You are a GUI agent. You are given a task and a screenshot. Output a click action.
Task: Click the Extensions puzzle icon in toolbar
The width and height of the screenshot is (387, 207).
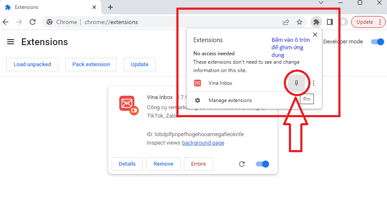[316, 22]
